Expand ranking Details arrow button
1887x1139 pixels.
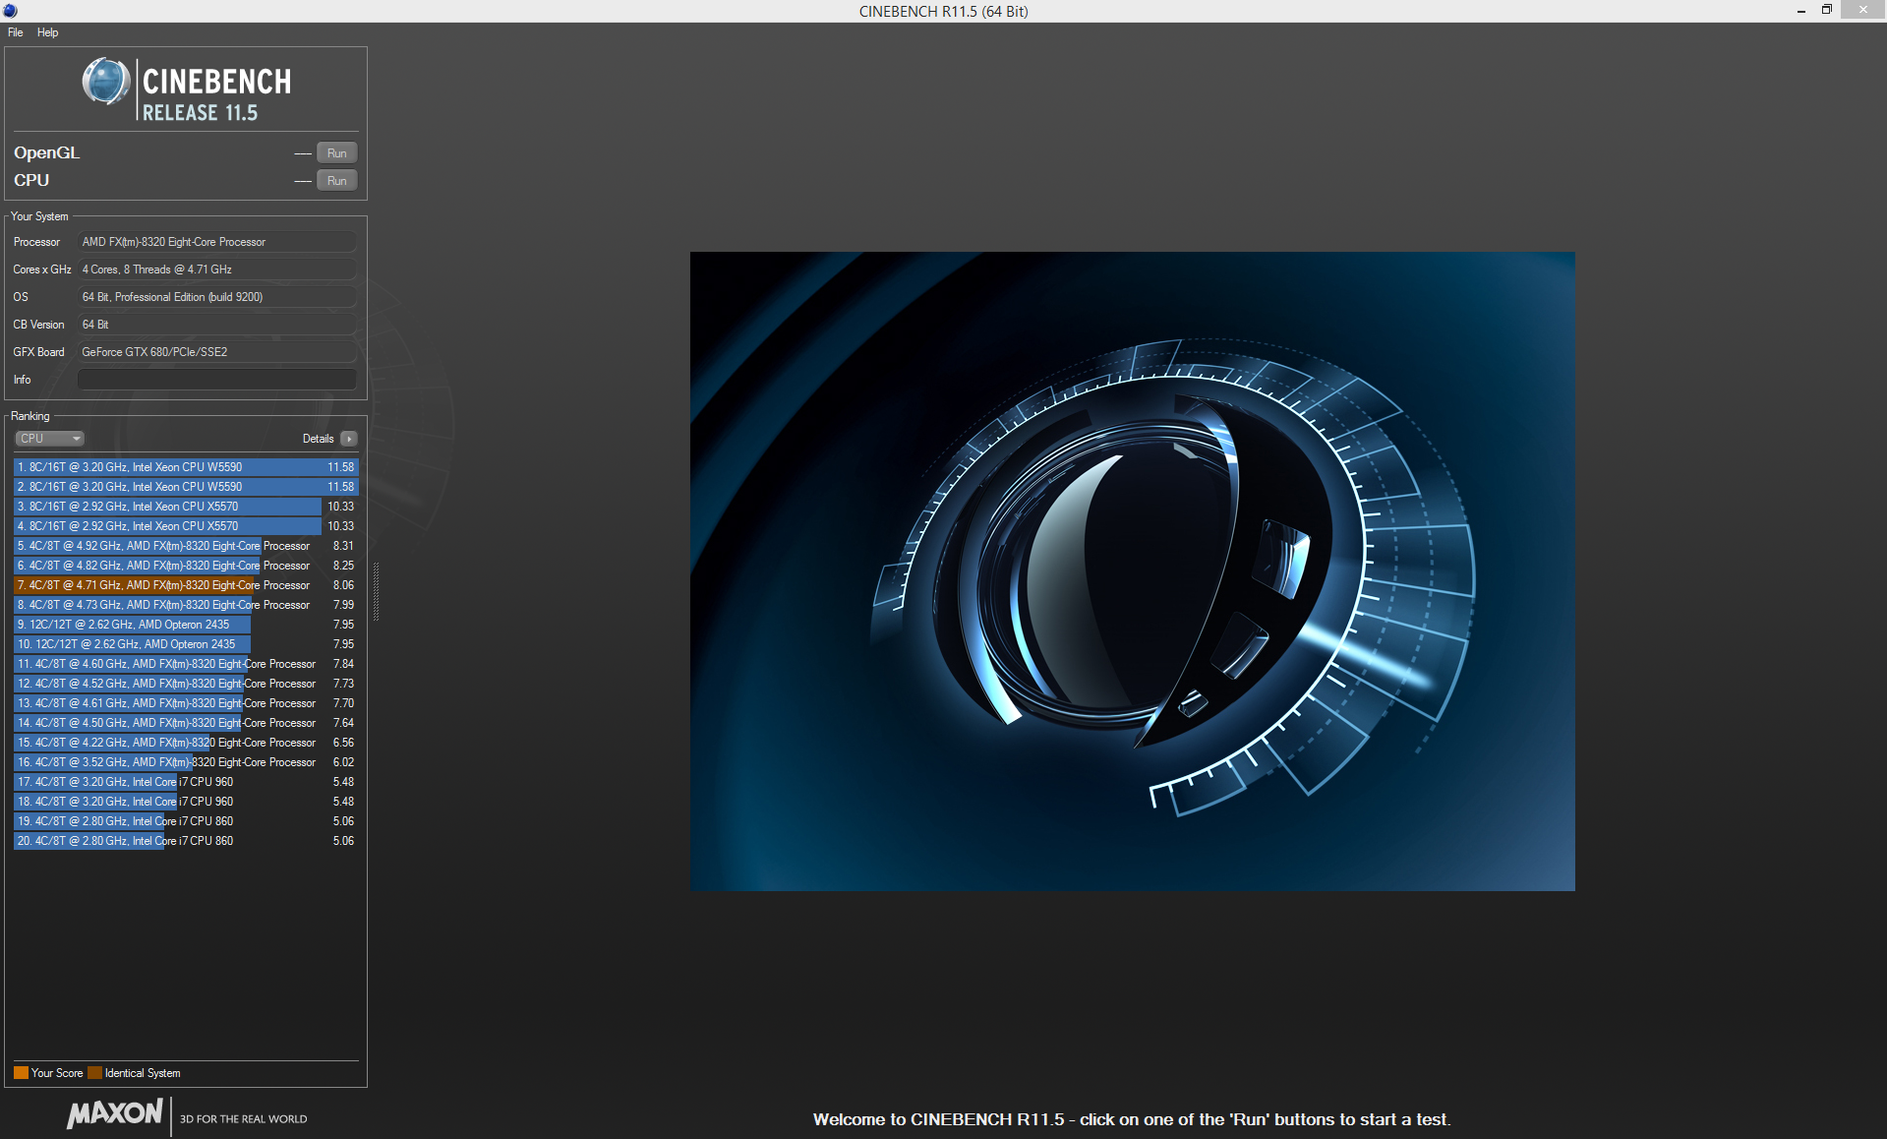(x=349, y=439)
